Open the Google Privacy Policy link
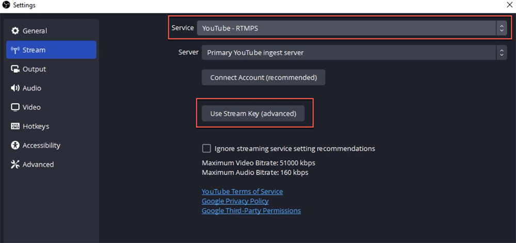The image size is (516, 243). (x=235, y=201)
